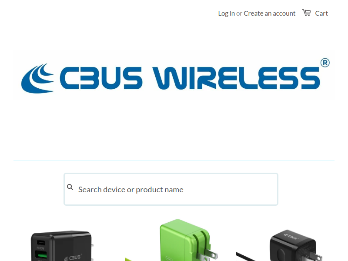The image size is (348, 261).
Task: Click CBUS logo printed on dual-port charger
Action: click(73, 257)
